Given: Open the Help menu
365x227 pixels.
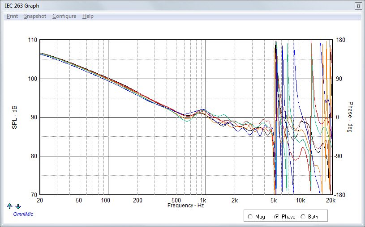Looking at the screenshot, I should pyautogui.click(x=88, y=16).
